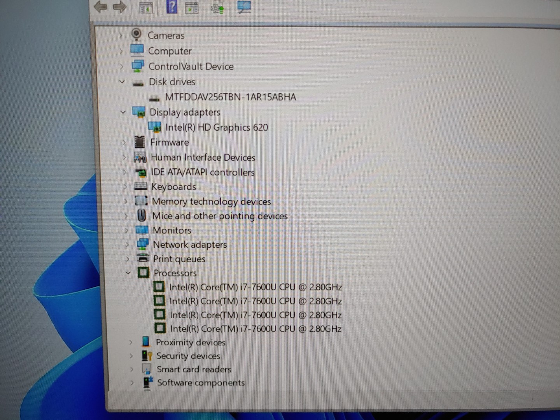Select the Intel(R) HD Graphics 620 text

click(217, 128)
